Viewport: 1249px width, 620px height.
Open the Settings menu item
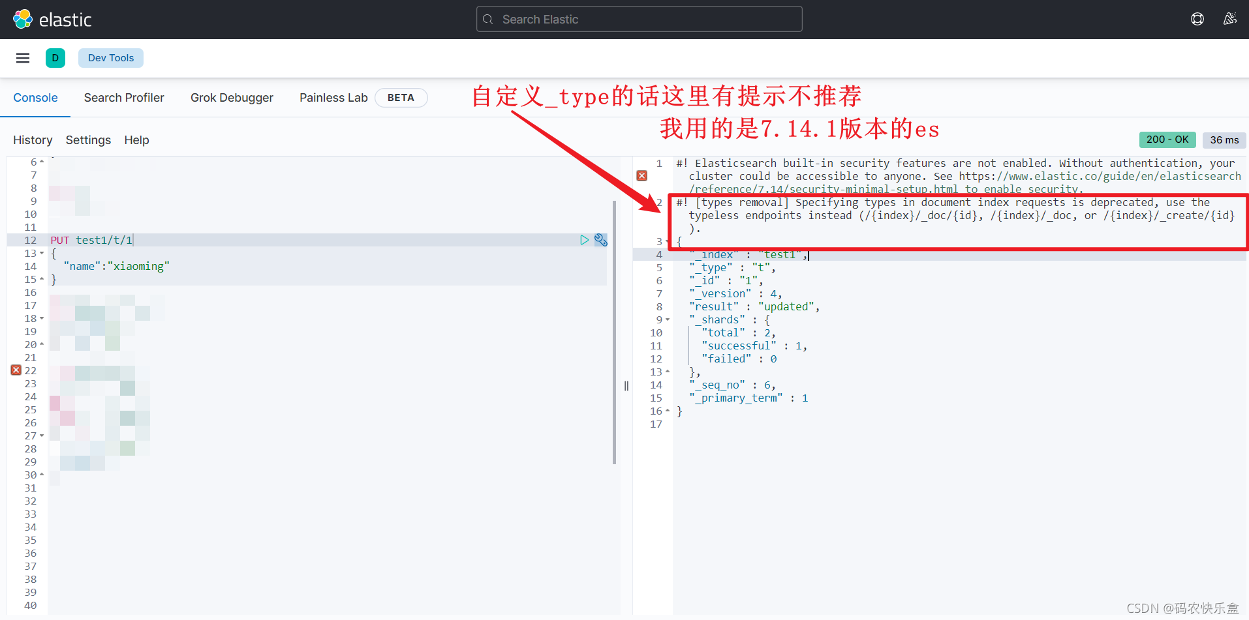(x=88, y=140)
